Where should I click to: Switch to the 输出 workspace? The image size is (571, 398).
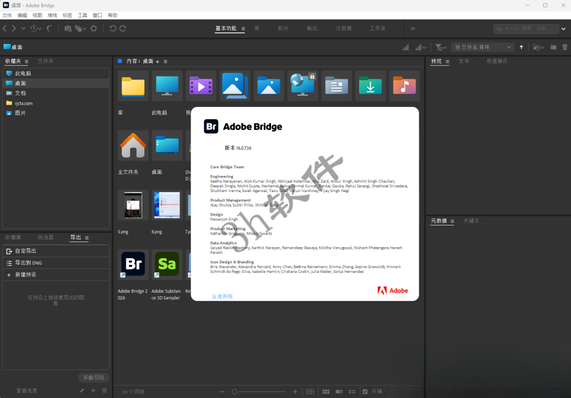pos(312,28)
